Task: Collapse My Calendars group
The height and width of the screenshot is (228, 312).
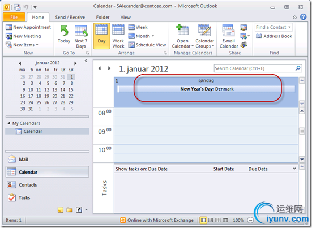Action: click(9, 123)
